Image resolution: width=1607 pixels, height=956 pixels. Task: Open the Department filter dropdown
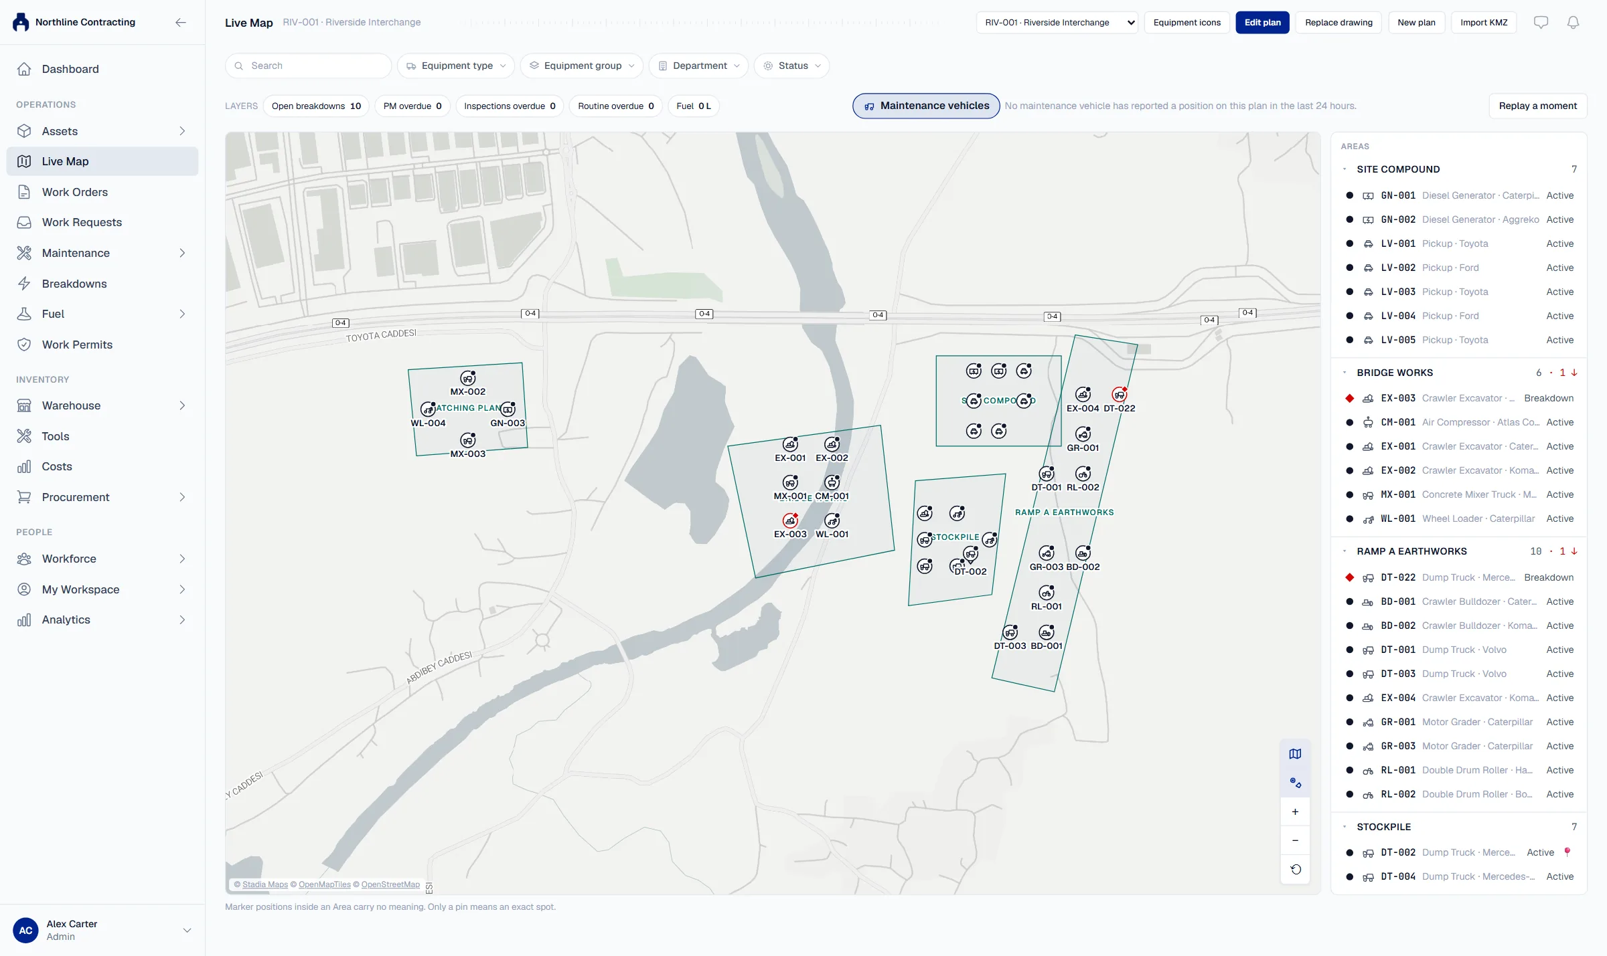click(x=699, y=66)
